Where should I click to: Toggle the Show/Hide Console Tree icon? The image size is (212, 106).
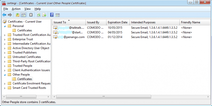[23, 15]
